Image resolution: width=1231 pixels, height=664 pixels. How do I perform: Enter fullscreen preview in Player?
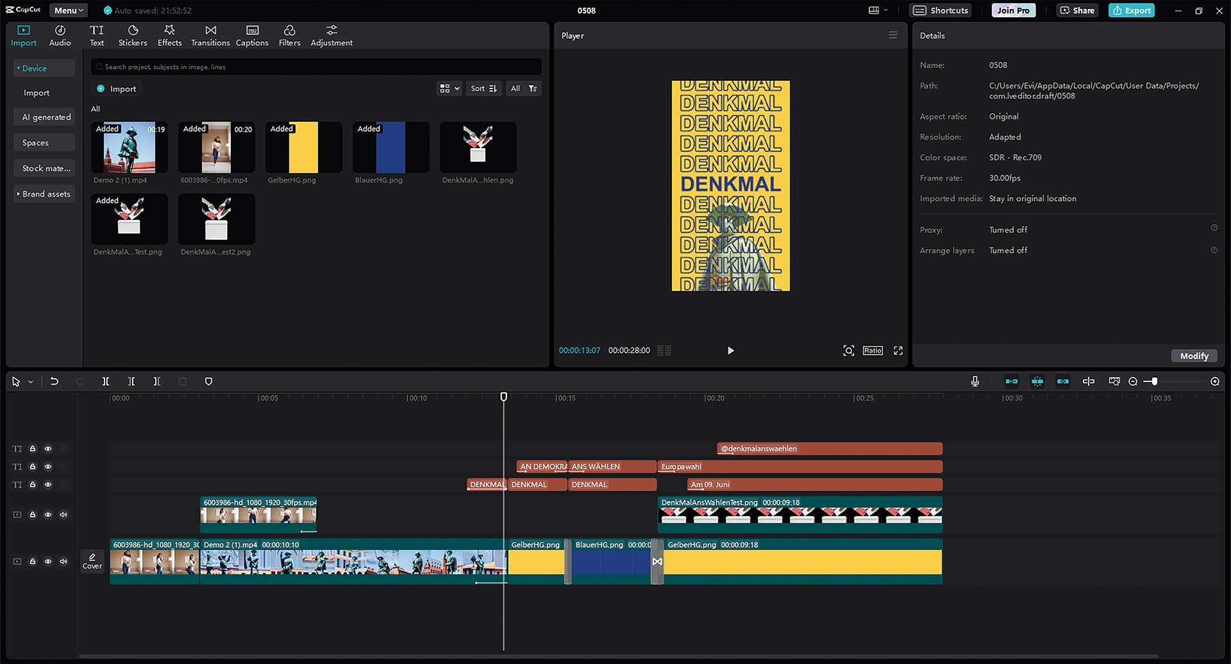(898, 351)
